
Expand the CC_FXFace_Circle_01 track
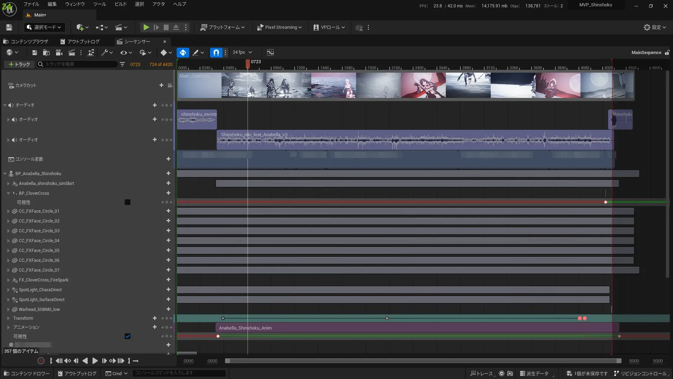click(x=8, y=211)
